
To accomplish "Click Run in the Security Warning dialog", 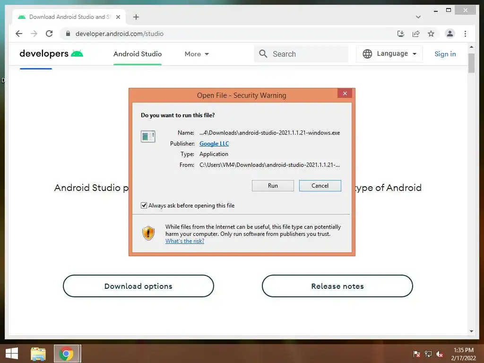I will point(273,185).
